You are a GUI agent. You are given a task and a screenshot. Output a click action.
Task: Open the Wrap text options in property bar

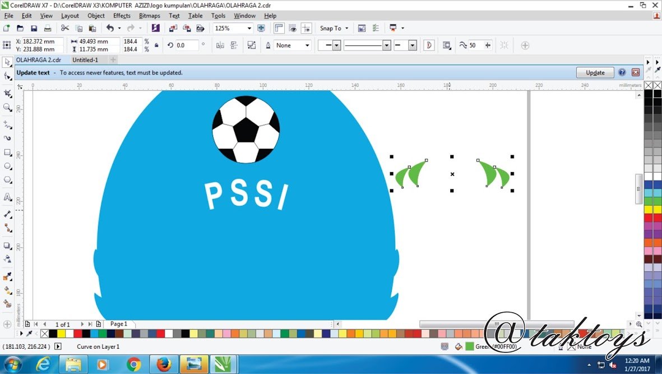447,45
